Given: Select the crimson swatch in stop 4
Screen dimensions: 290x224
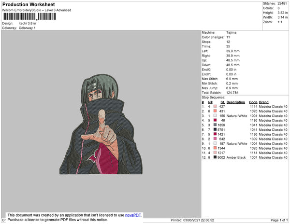Looking at the screenshot, I should (x=215, y=120).
